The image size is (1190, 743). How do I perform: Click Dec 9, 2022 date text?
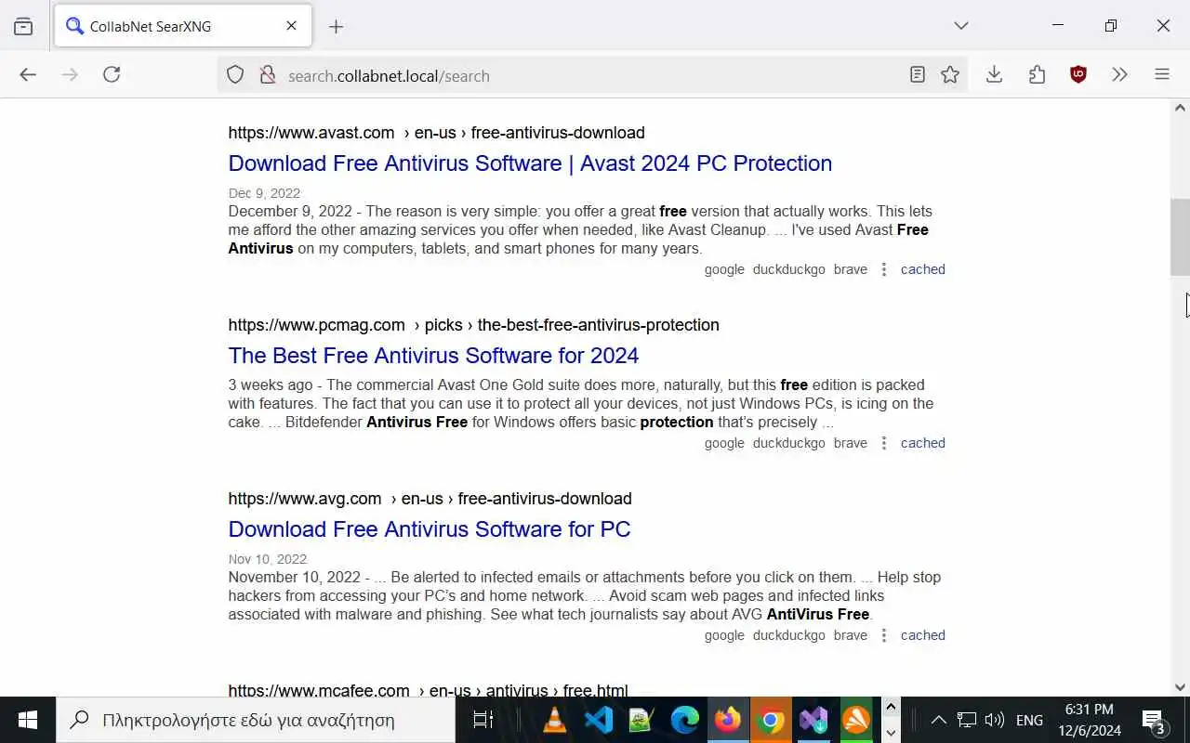click(264, 193)
